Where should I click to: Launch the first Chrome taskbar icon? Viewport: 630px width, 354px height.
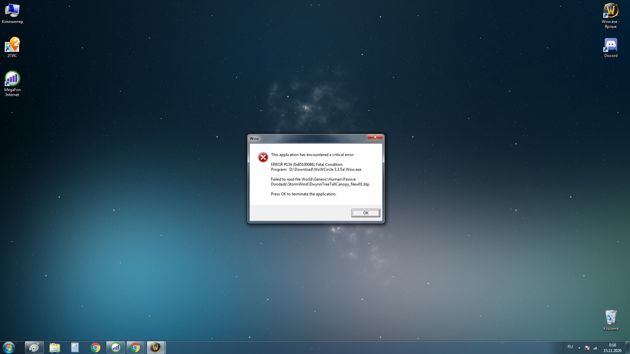pyautogui.click(x=95, y=347)
